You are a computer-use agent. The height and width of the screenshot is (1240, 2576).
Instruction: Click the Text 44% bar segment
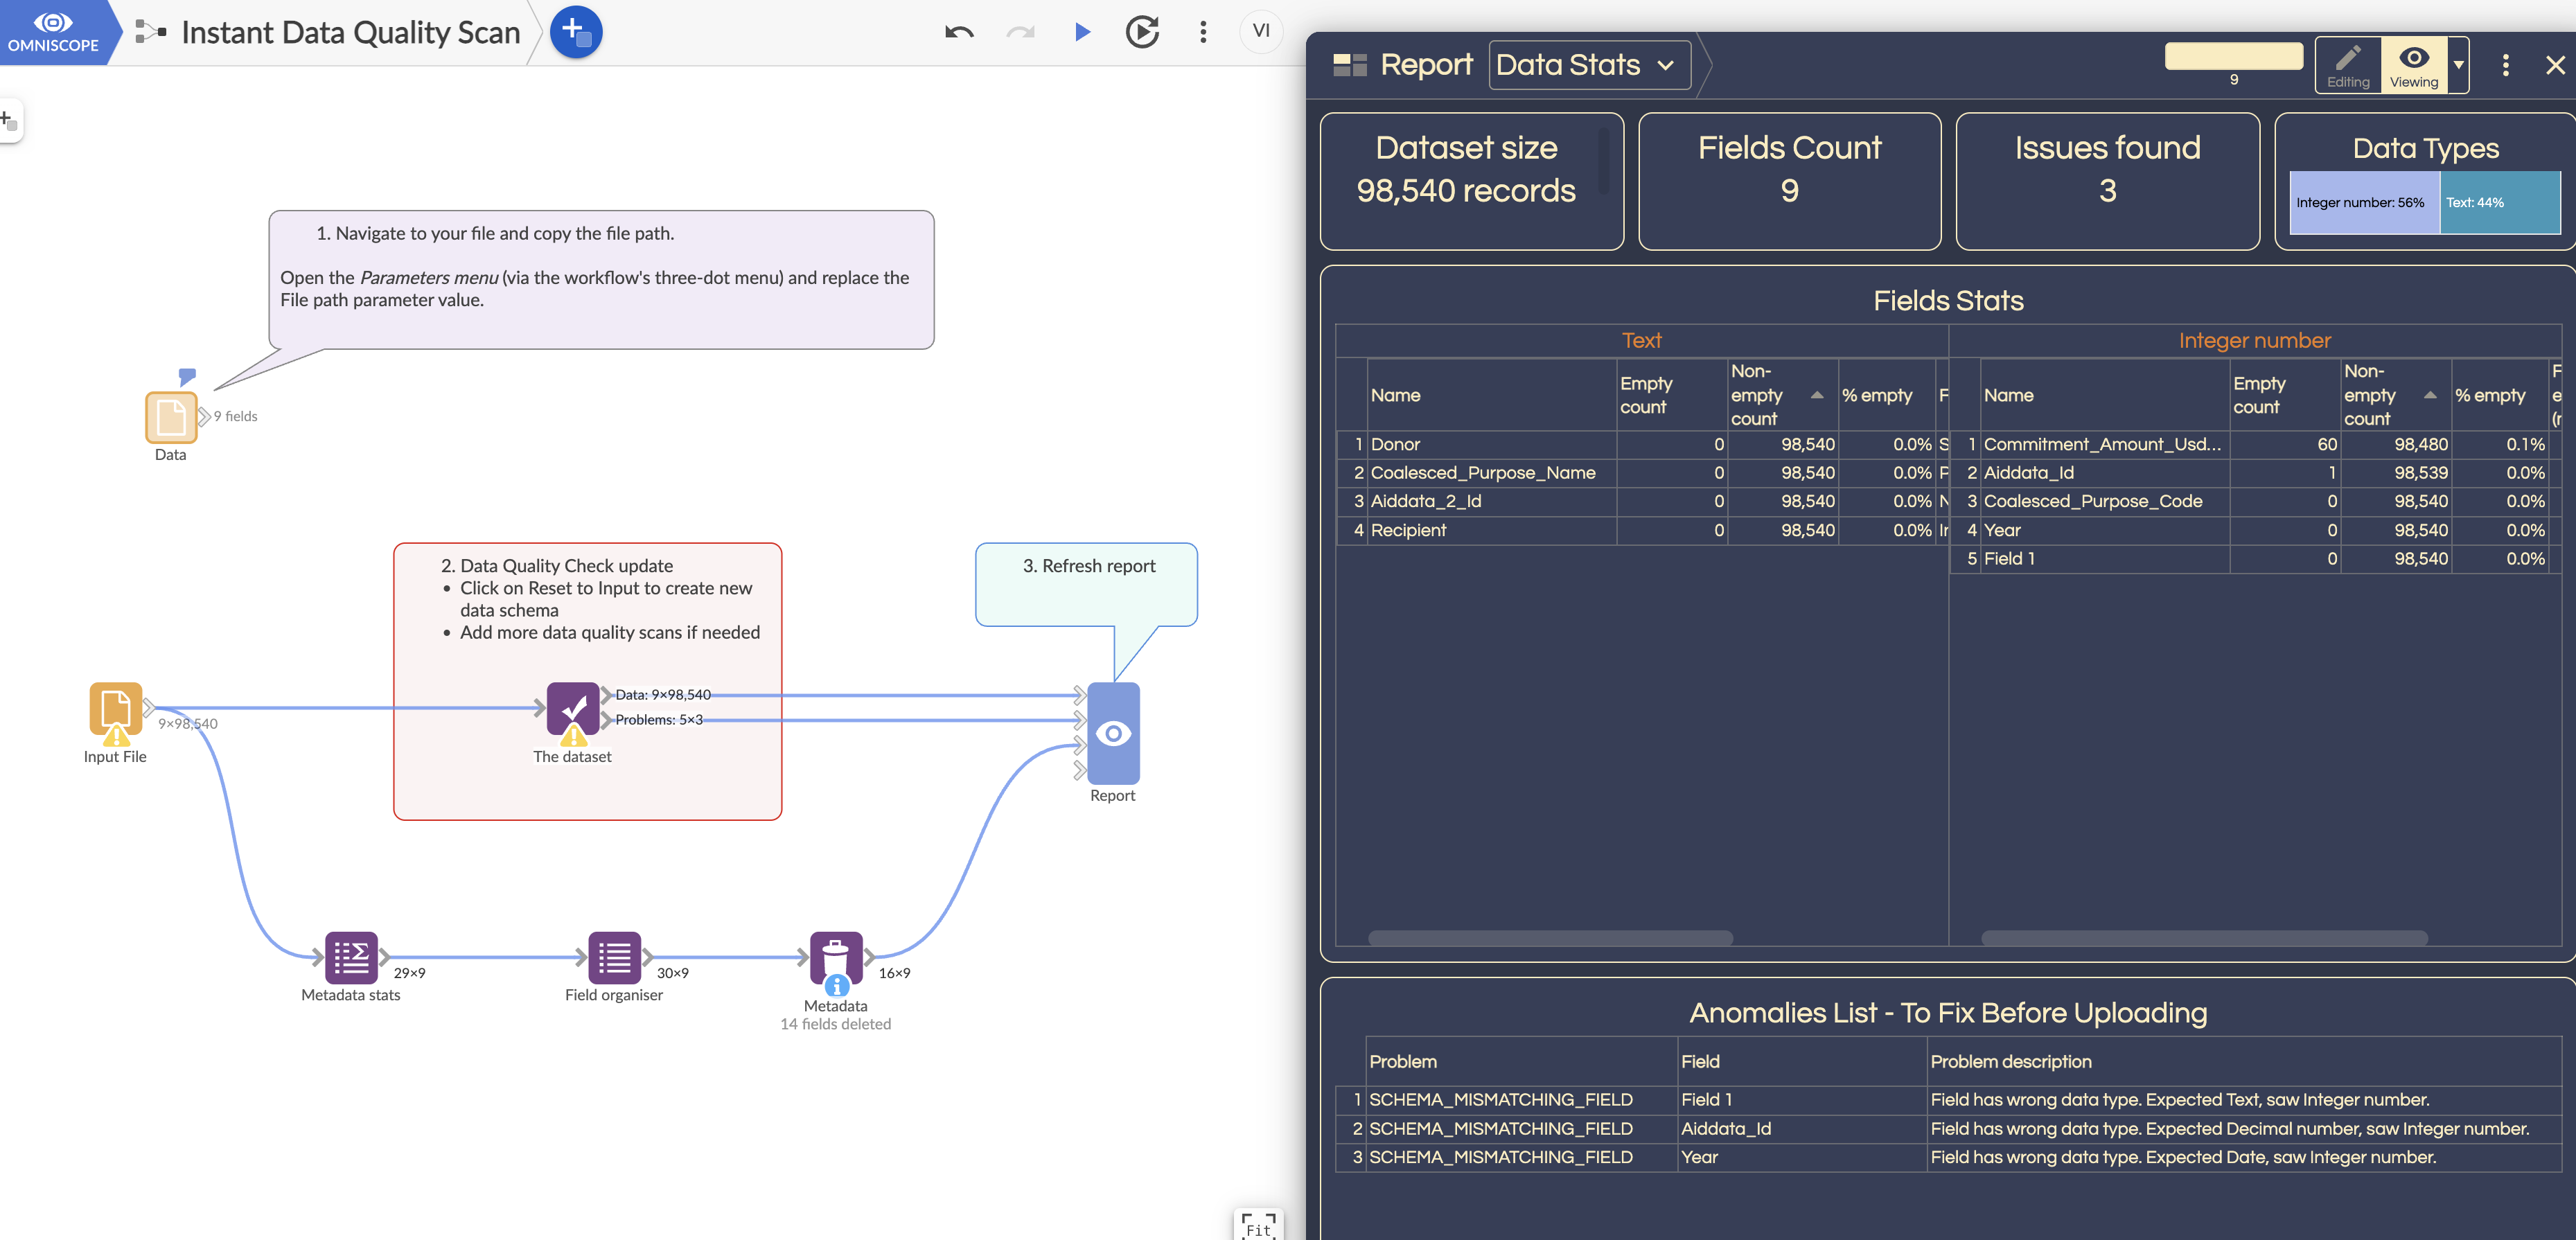pyautogui.click(x=2499, y=203)
